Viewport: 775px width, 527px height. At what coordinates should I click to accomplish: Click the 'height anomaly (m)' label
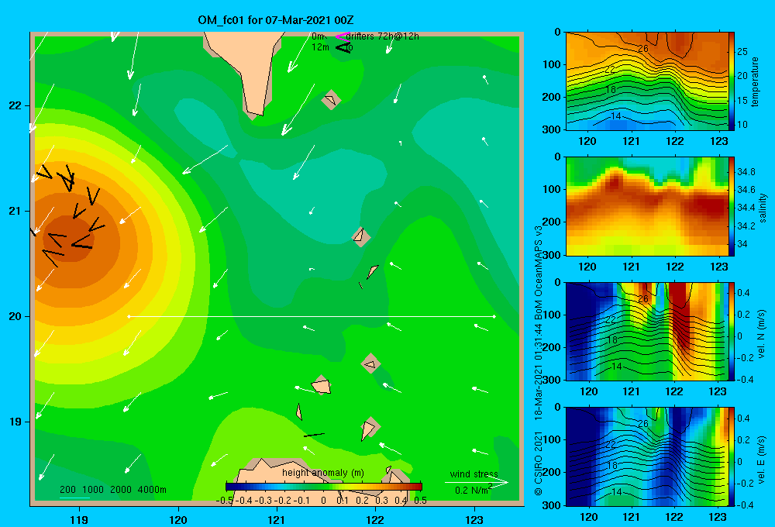[323, 473]
